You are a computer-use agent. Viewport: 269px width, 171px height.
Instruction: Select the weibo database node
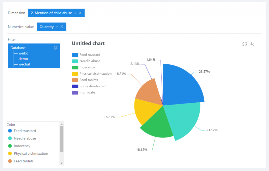23,53
